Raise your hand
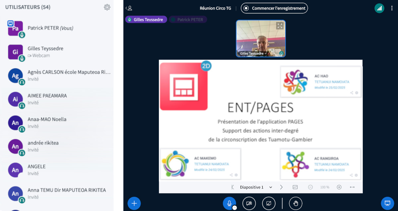398x211 pixels. point(296,203)
